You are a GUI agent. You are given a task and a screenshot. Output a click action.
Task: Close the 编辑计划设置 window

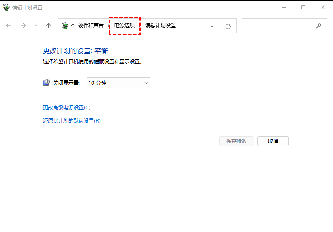point(323,8)
